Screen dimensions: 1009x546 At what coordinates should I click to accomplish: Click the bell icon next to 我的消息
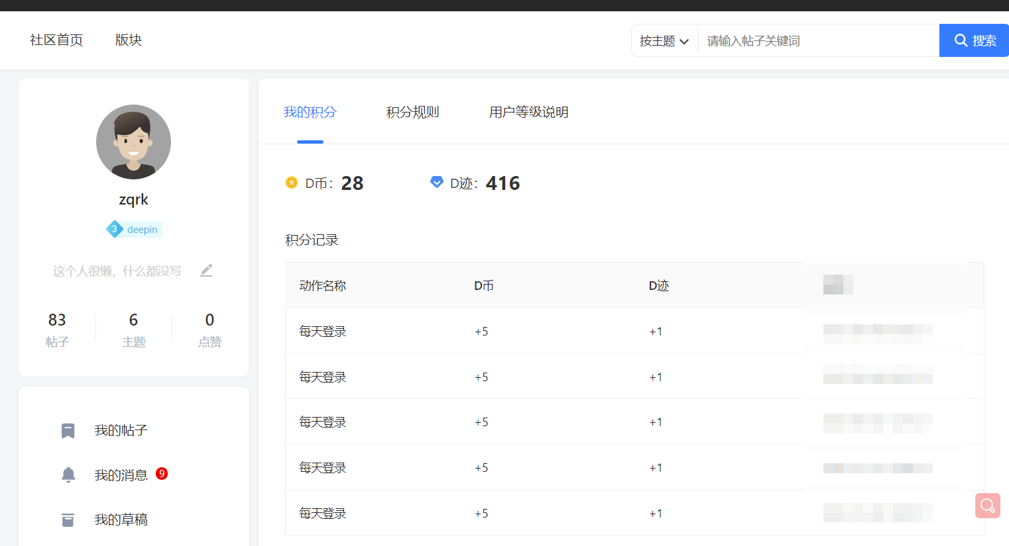tap(68, 473)
